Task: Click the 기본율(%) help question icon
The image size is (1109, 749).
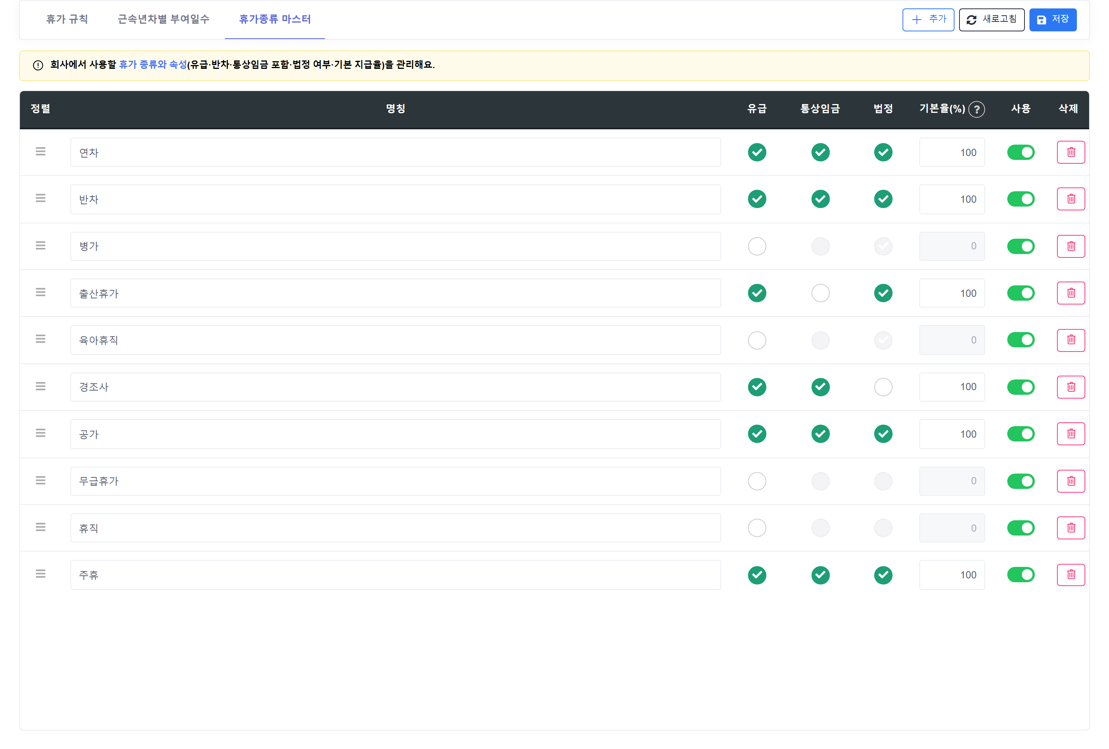Action: (977, 109)
